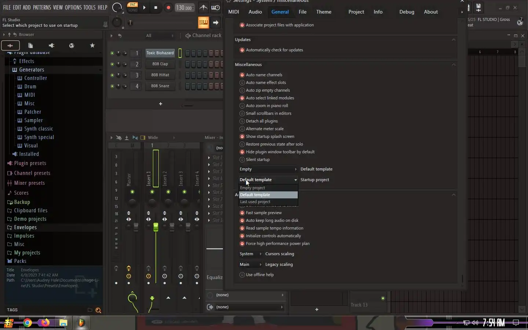Mute the Master mixer track LED
The height and width of the screenshot is (330, 528).
[132, 192]
